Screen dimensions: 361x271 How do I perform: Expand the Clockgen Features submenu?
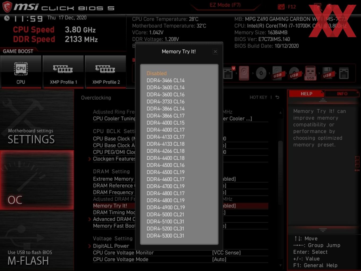pyautogui.click(x=114, y=159)
